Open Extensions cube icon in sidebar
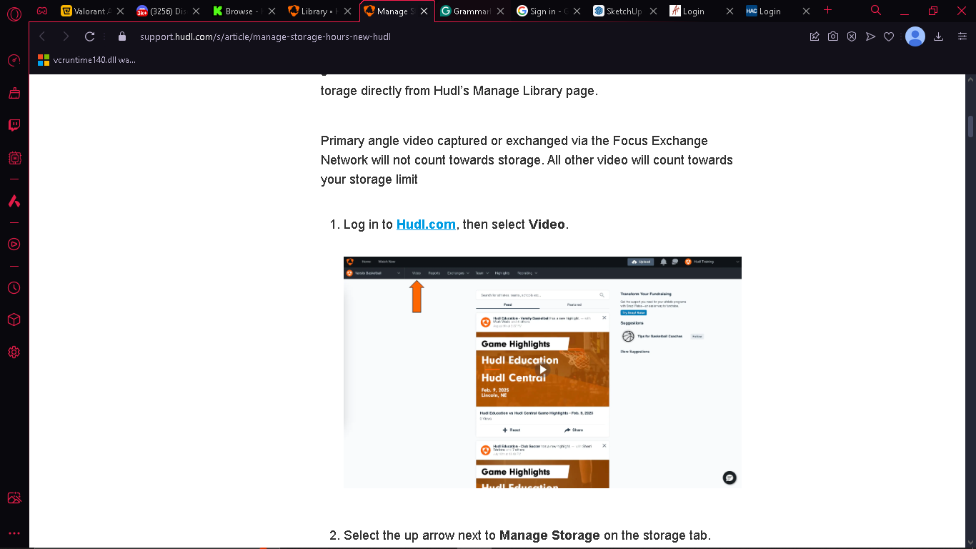Screen dimensions: 976x549 click(14, 320)
